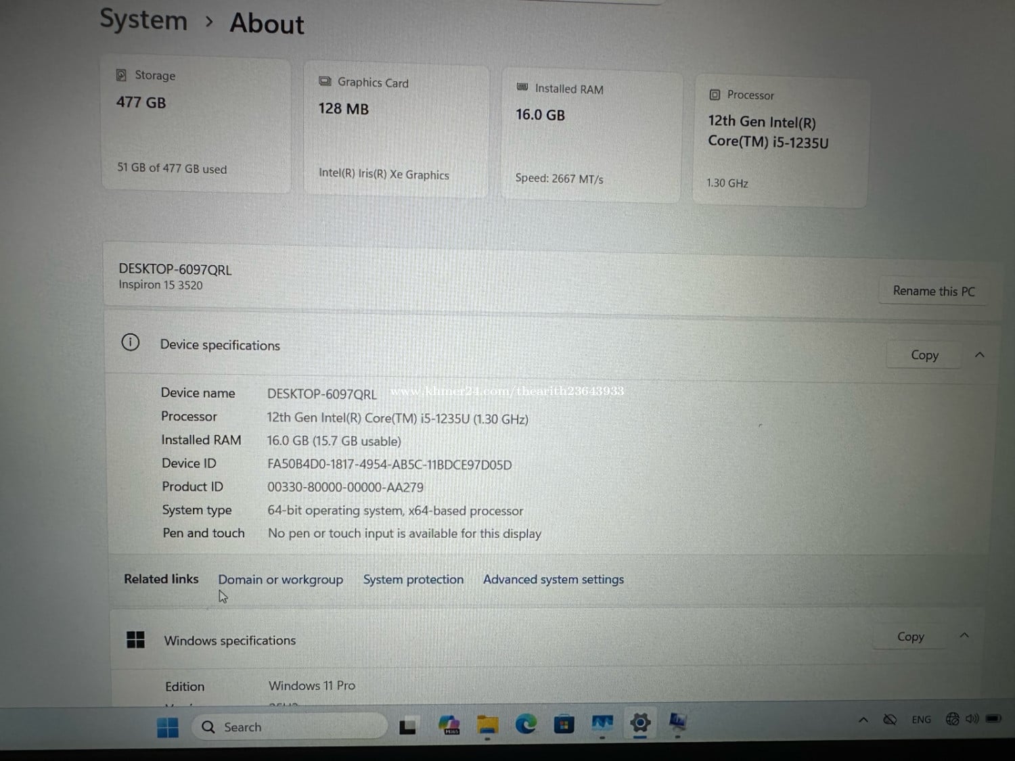The height and width of the screenshot is (761, 1015).
Task: Click the cloud sync-off tray icon
Action: pyautogui.click(x=890, y=719)
